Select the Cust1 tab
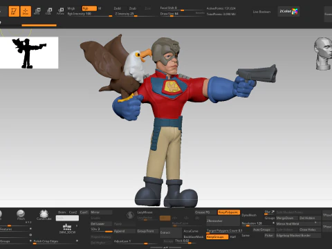The width and height of the screenshot is (332, 249). pos(84,212)
